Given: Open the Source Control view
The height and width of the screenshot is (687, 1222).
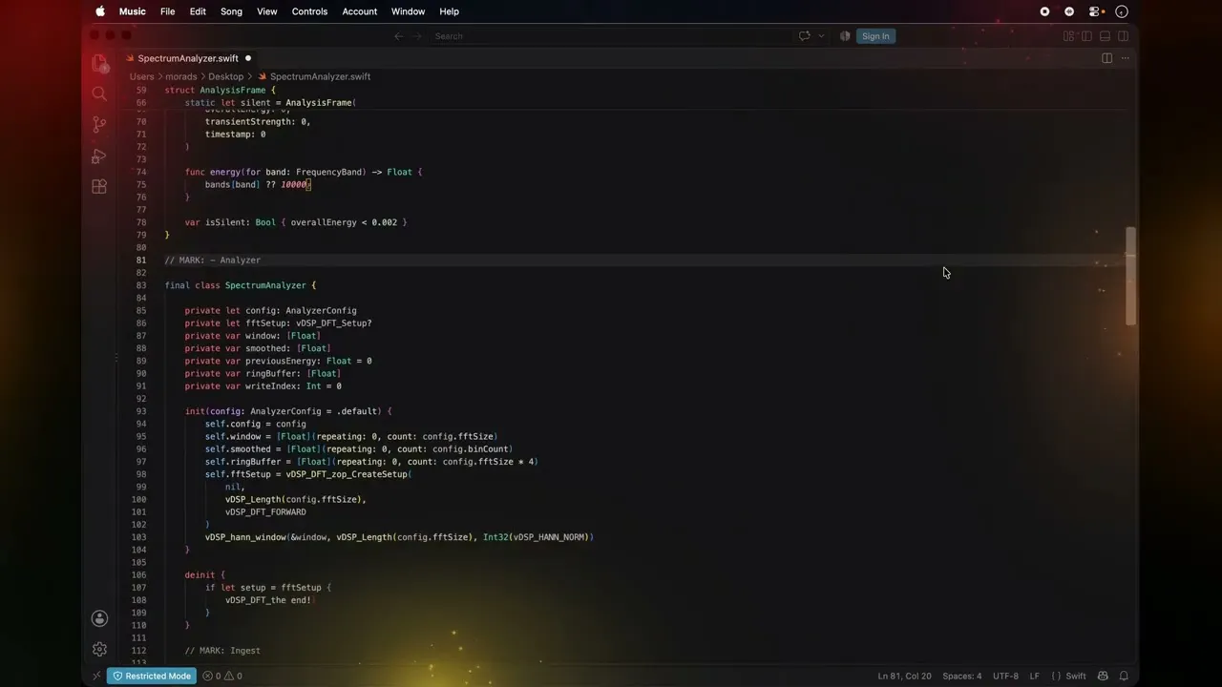Looking at the screenshot, I should [99, 125].
